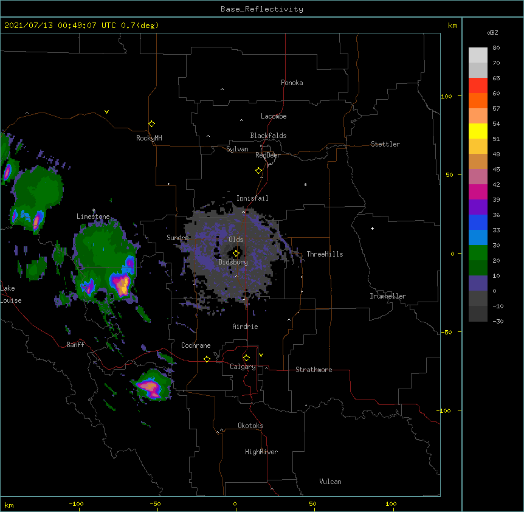Click the yellow v marker northwest of RockyMH
The width and height of the screenshot is (524, 512).
click(106, 112)
